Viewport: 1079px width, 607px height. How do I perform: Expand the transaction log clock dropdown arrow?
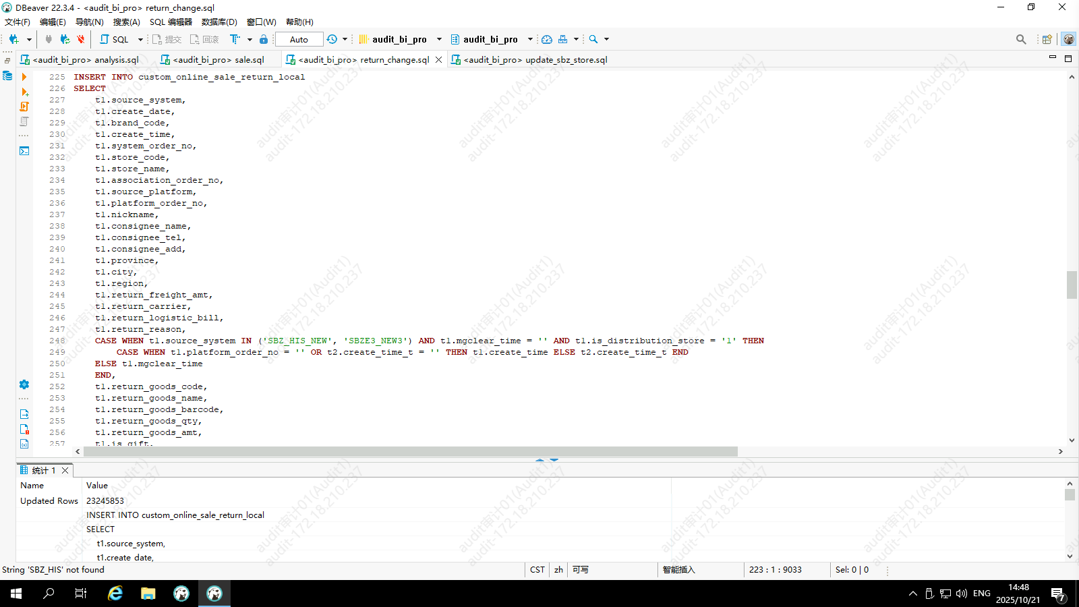pos(345,39)
